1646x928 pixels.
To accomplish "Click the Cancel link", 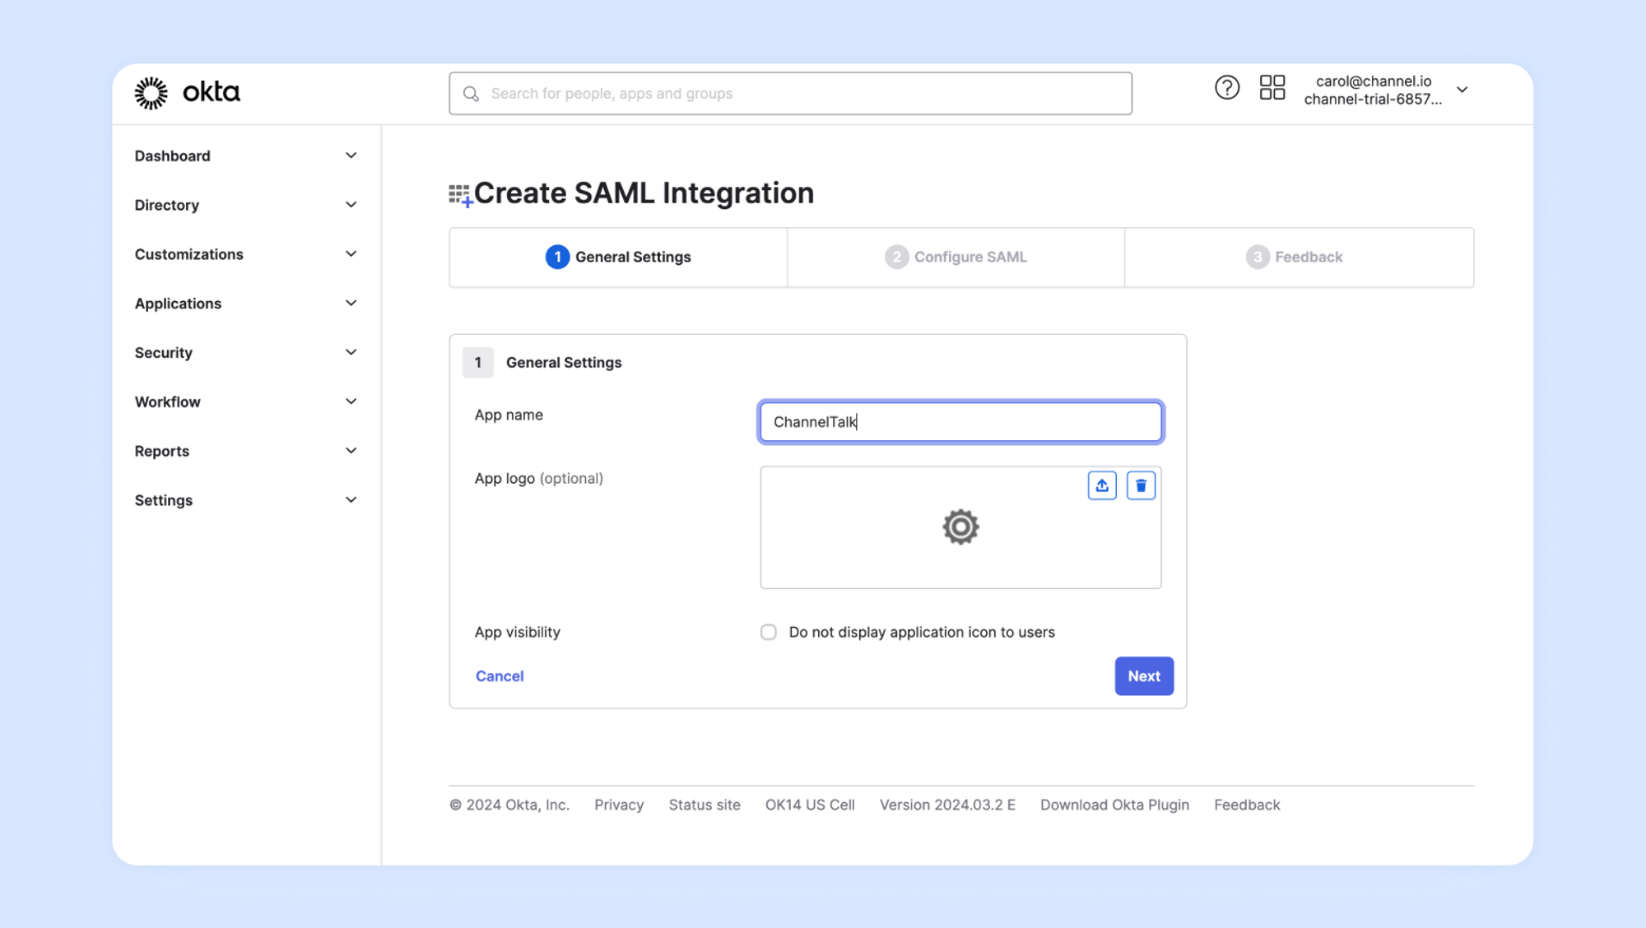I will [500, 676].
